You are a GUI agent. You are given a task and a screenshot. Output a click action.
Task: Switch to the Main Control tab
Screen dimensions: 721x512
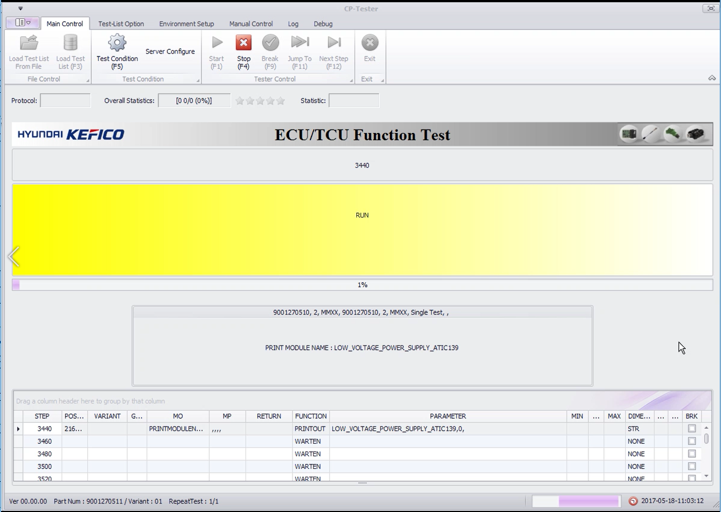click(x=65, y=23)
